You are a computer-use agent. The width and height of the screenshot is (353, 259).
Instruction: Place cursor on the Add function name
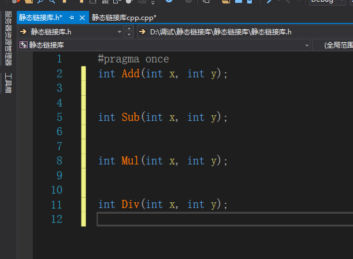click(x=131, y=73)
